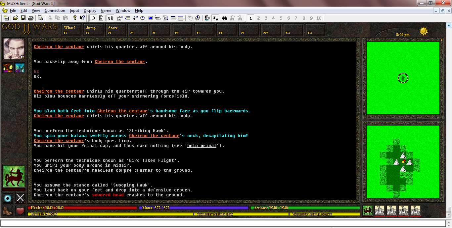Print output with the printer icon
Viewport: 452px width, 228px height.
click(31, 18)
